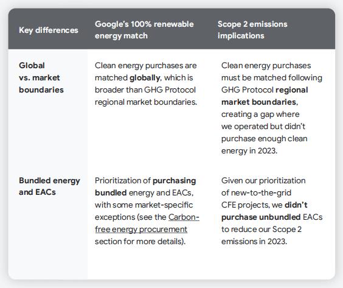
Task: Click the text Clean energy purchases are
Action: [x=146, y=66]
